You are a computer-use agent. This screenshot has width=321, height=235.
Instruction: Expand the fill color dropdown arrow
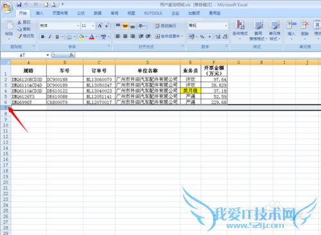tap(86, 36)
